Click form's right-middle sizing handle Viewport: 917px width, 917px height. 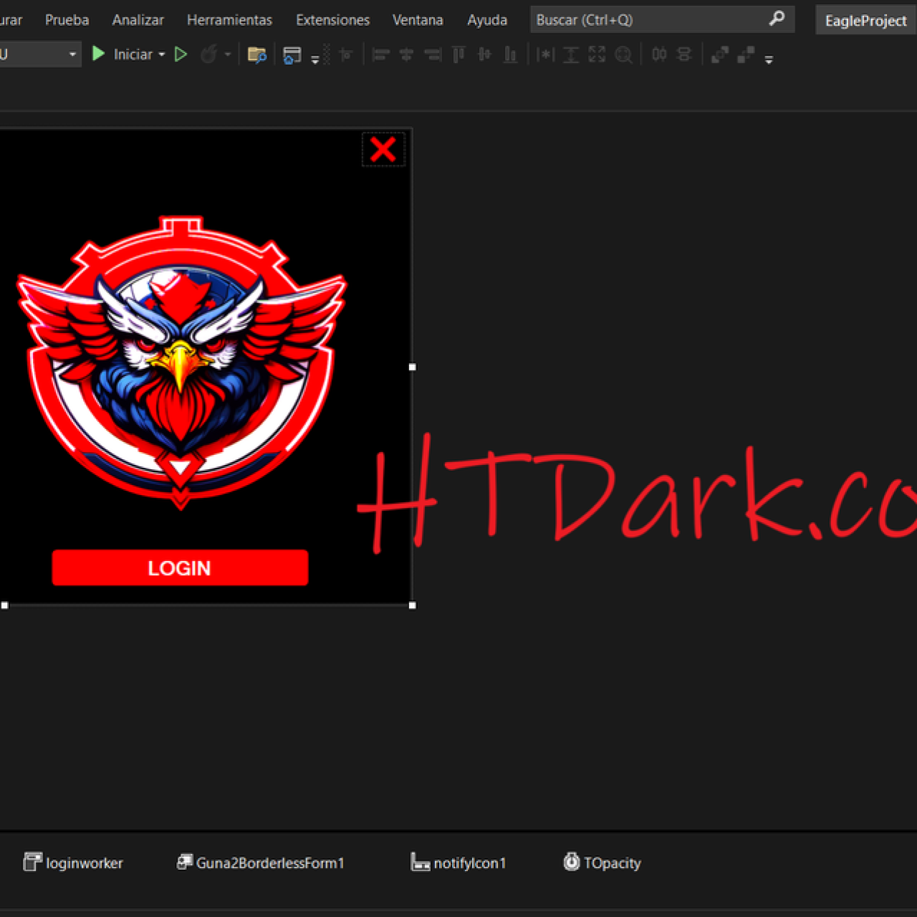[x=412, y=367]
